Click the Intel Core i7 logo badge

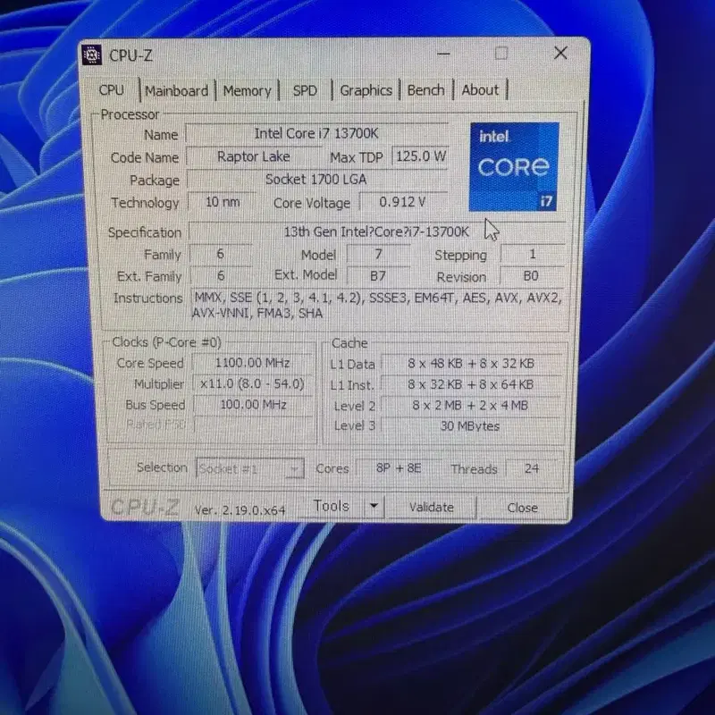515,166
